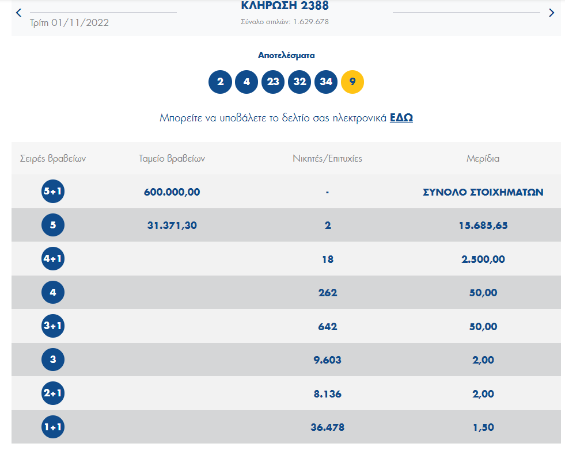
Task: Click the date Τρίτη 01/11/2022
Action: coord(69,22)
